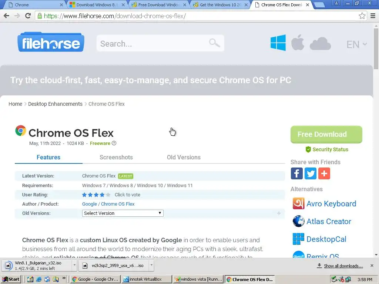Switch to Google - Google Chrome taskbar item
This screenshot has width=379, height=284.
[x=95, y=279]
